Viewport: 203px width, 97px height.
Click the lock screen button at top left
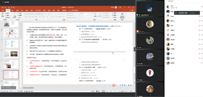[x=5, y=2]
